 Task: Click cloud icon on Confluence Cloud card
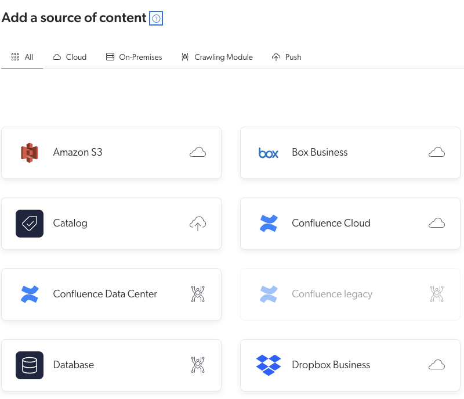437,223
